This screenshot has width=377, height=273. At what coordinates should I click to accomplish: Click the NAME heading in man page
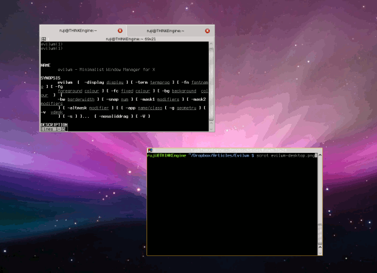[45, 65]
